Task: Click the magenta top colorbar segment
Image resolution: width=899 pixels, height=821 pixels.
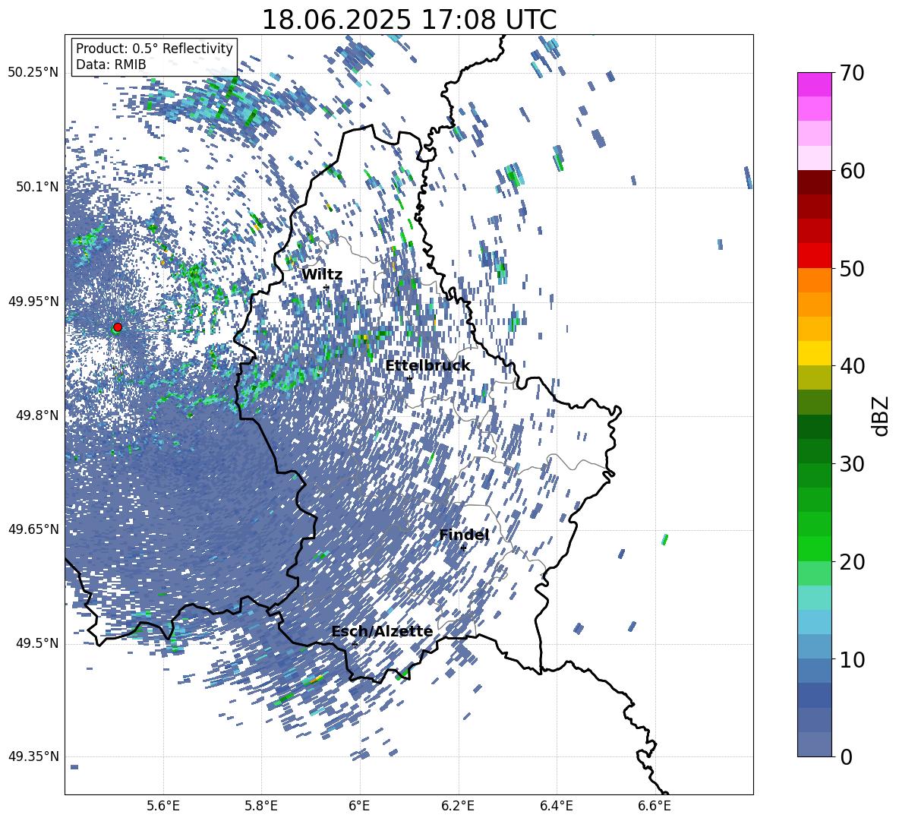Action: (x=815, y=84)
